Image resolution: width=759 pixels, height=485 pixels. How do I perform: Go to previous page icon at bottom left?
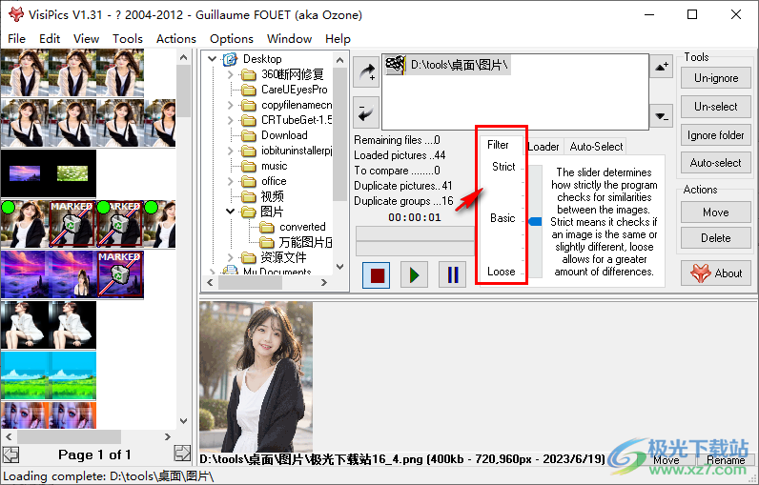point(10,455)
